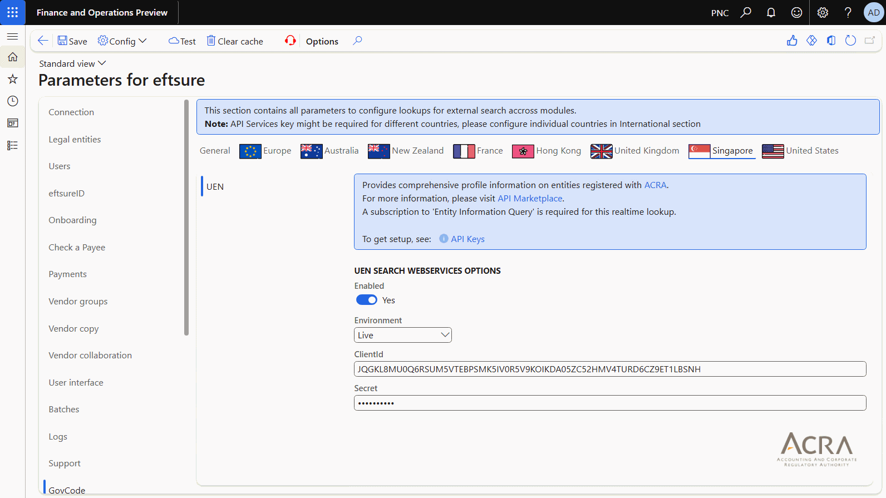Open the Vendor copy section
The width and height of the screenshot is (886, 498).
click(x=73, y=329)
